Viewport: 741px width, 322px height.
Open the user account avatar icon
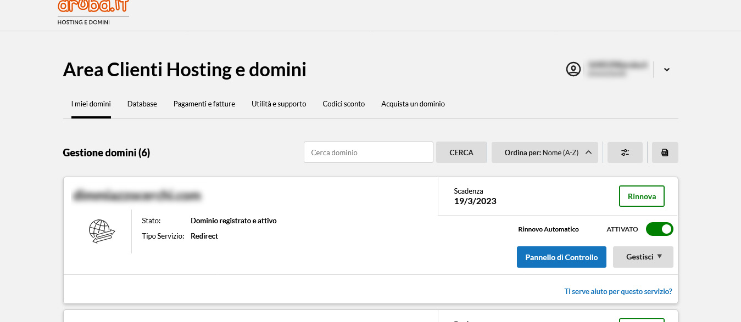point(573,70)
